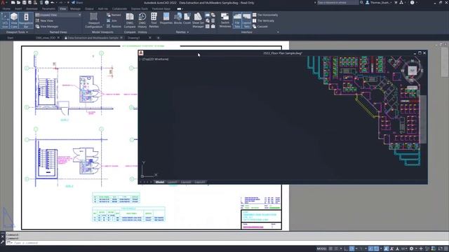Open the AutoCAD application menu logo
The width and height of the screenshot is (449, 252).
pyautogui.click(x=3, y=3)
